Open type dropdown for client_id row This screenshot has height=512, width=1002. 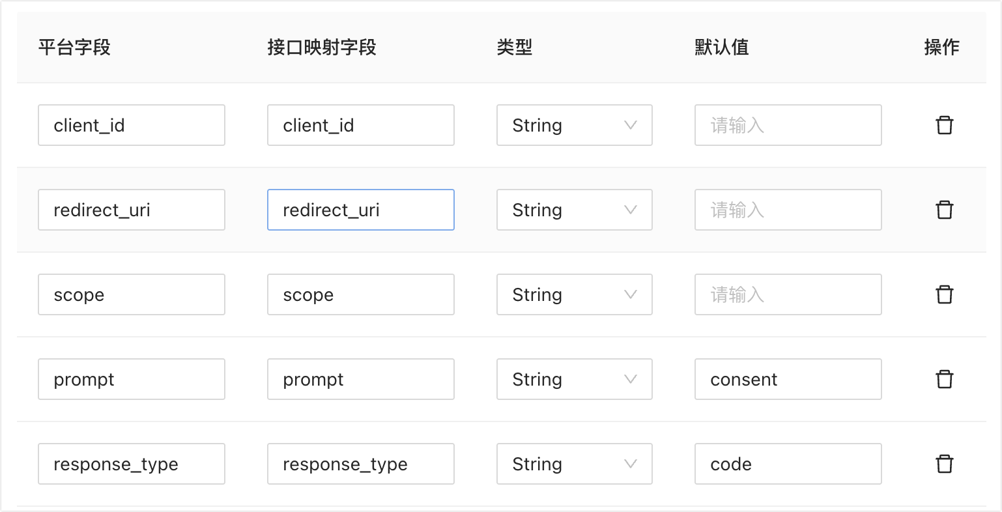(x=574, y=125)
